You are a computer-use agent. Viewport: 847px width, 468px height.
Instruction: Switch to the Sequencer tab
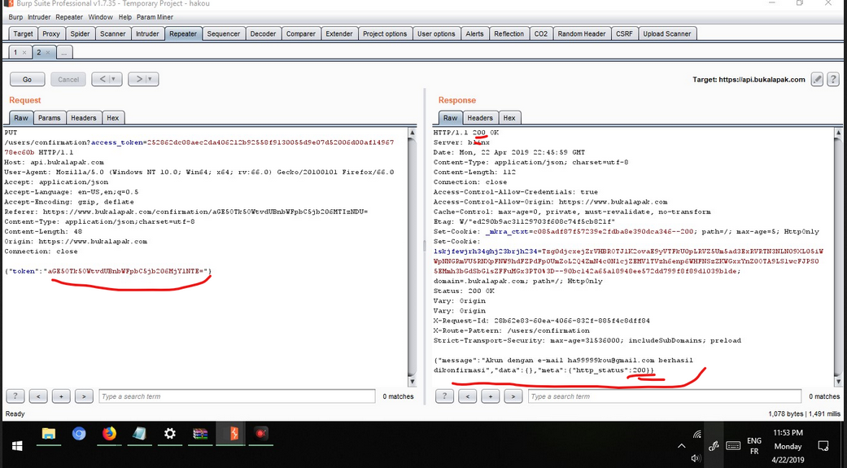pos(224,33)
